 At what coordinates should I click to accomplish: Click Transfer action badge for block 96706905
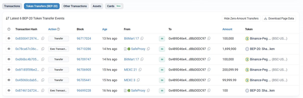pos(59,70)
